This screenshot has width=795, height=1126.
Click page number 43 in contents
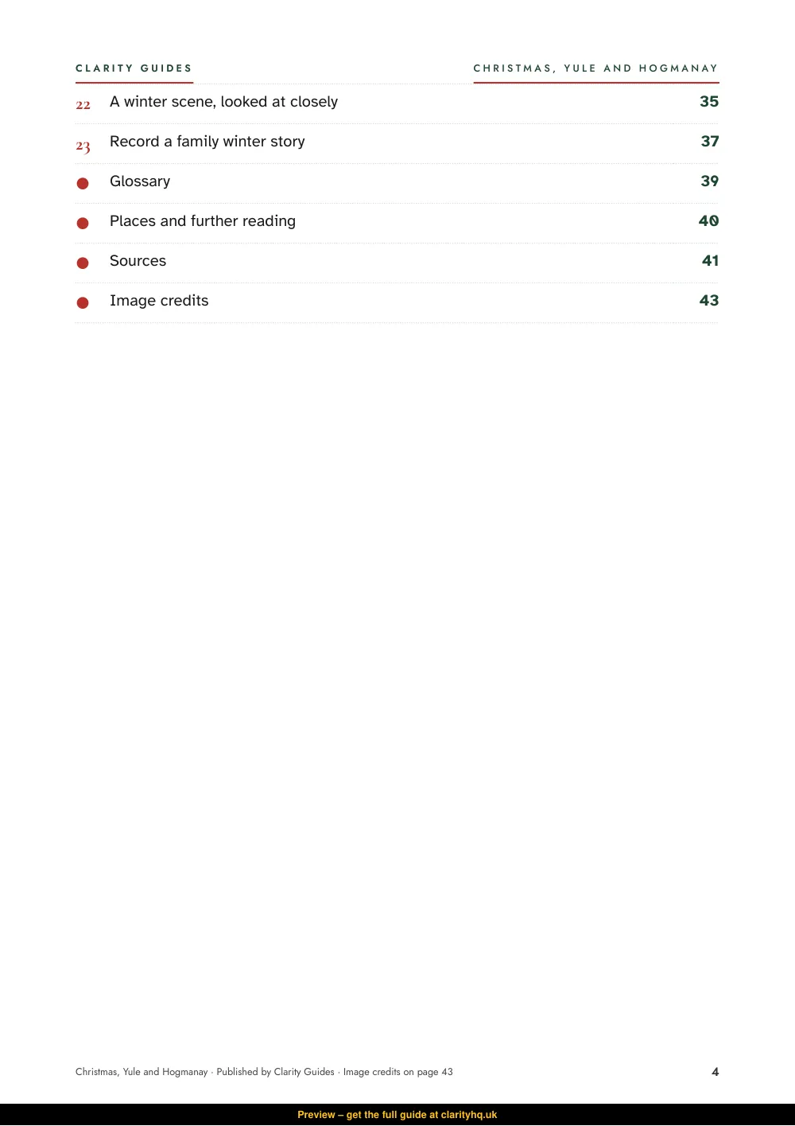[709, 301]
